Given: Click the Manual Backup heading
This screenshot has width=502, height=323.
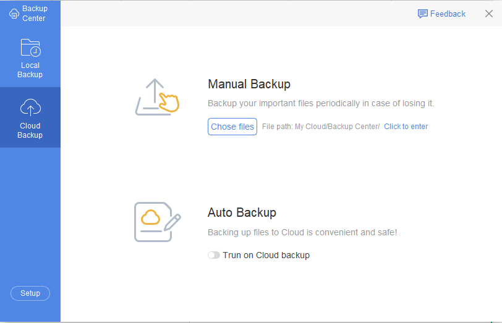Looking at the screenshot, I should [249, 85].
